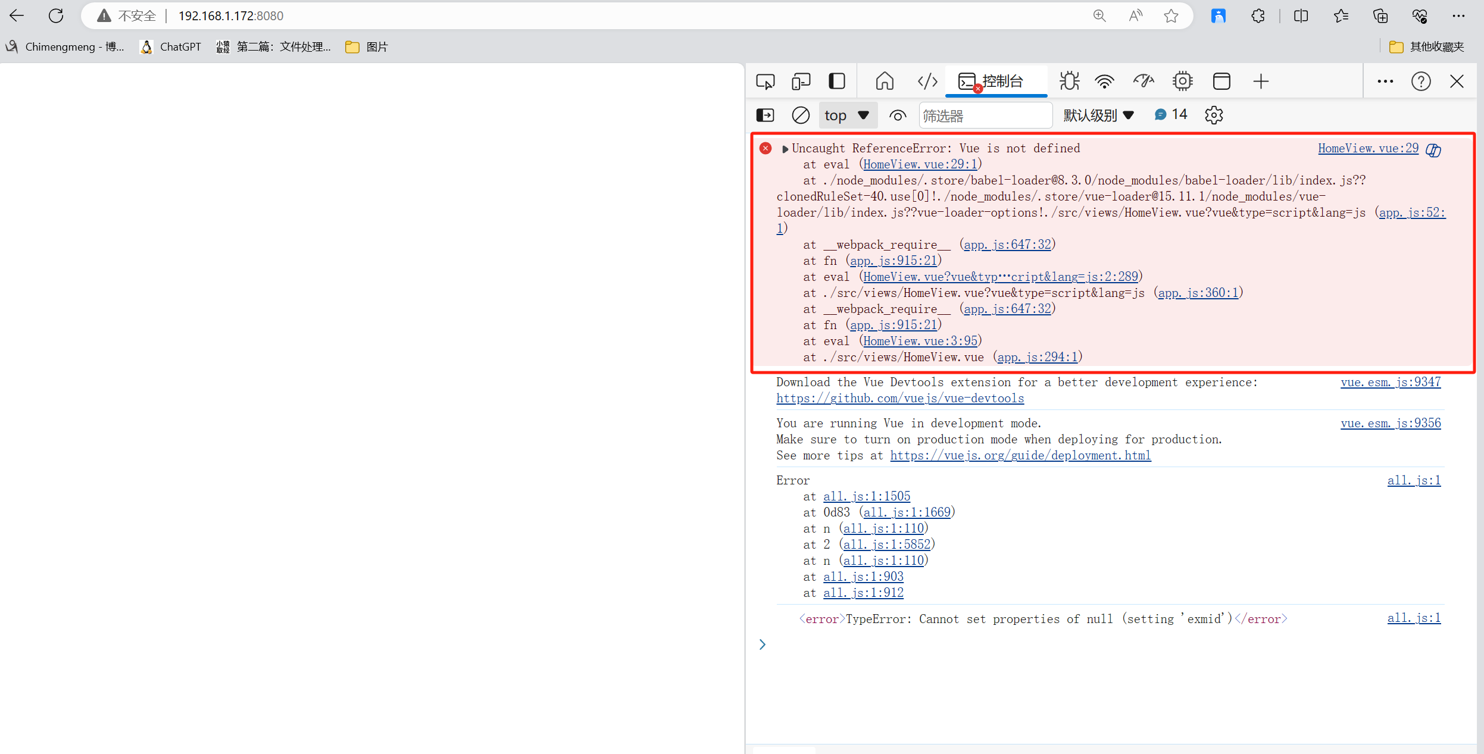Switch to the 控制台 tab
1484x754 pixels.
click(x=996, y=81)
